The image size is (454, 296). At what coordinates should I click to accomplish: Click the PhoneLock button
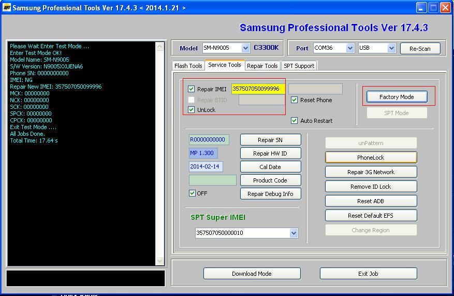pyautogui.click(x=371, y=158)
